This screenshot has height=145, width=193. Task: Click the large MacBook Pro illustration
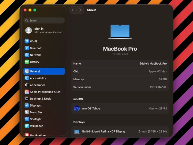point(120,32)
